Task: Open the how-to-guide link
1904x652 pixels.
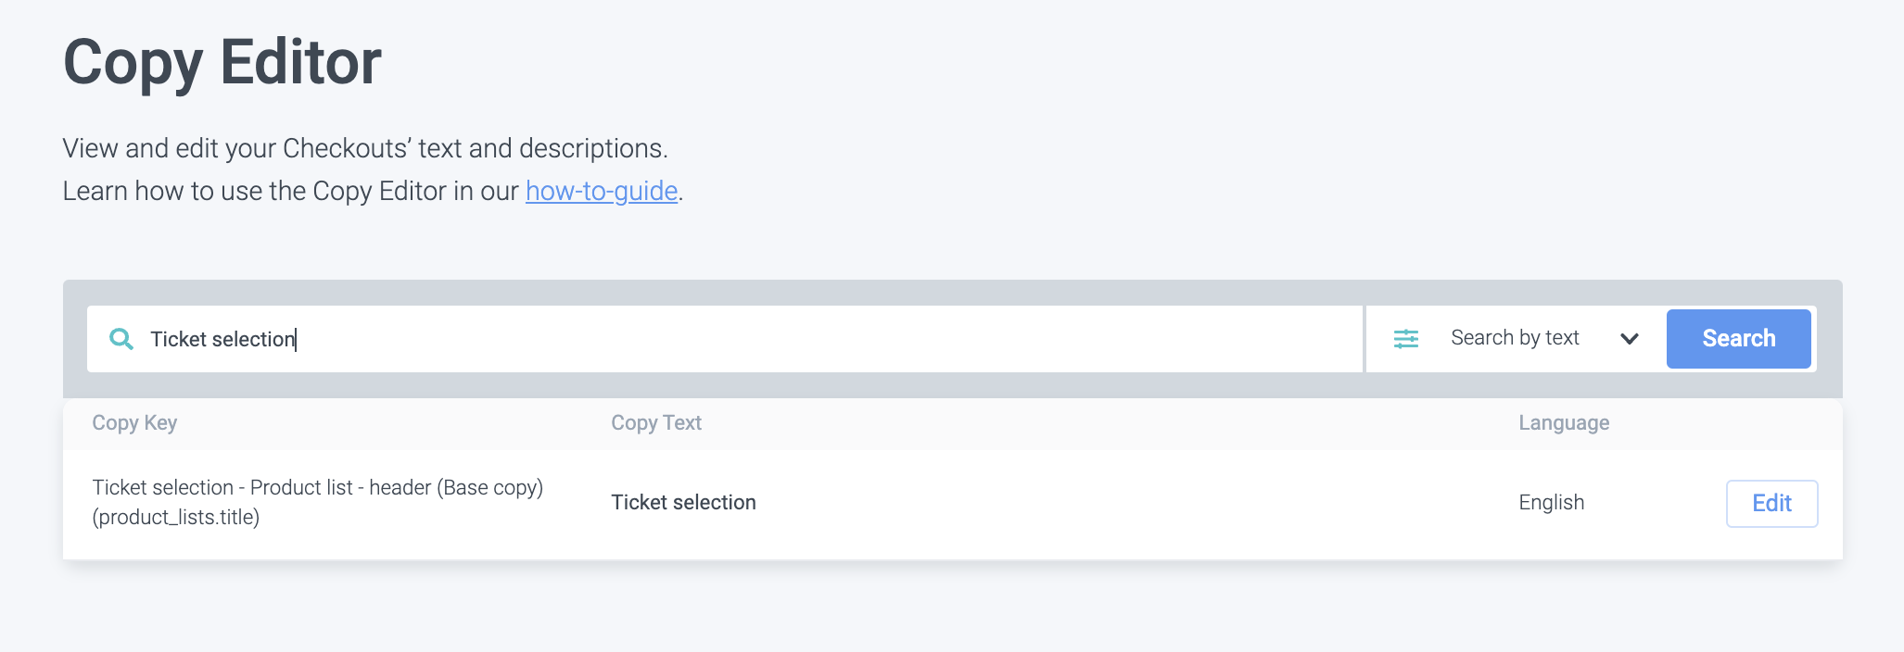Action: click(x=602, y=191)
